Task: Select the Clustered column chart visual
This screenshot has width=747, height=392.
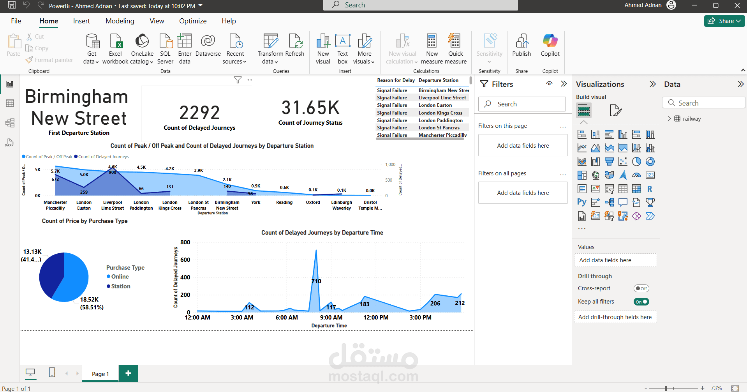Action: (x=623, y=134)
